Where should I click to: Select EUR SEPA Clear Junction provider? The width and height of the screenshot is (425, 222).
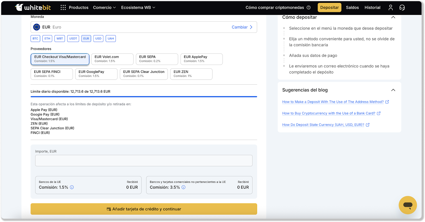tap(144, 74)
